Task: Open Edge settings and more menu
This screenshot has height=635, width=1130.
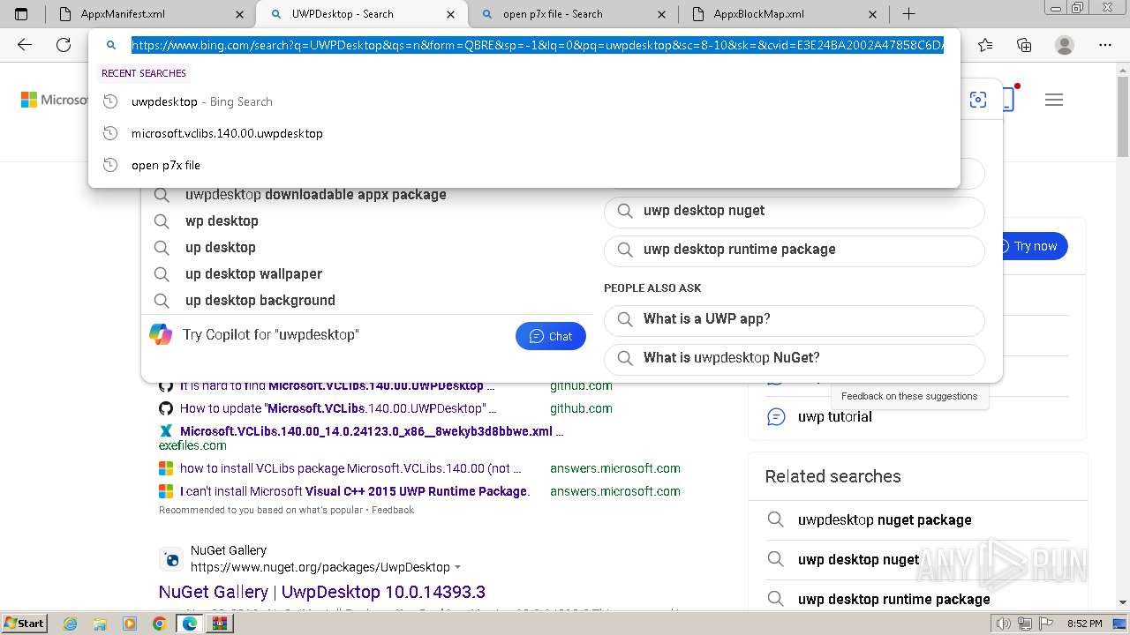Action: point(1105,45)
